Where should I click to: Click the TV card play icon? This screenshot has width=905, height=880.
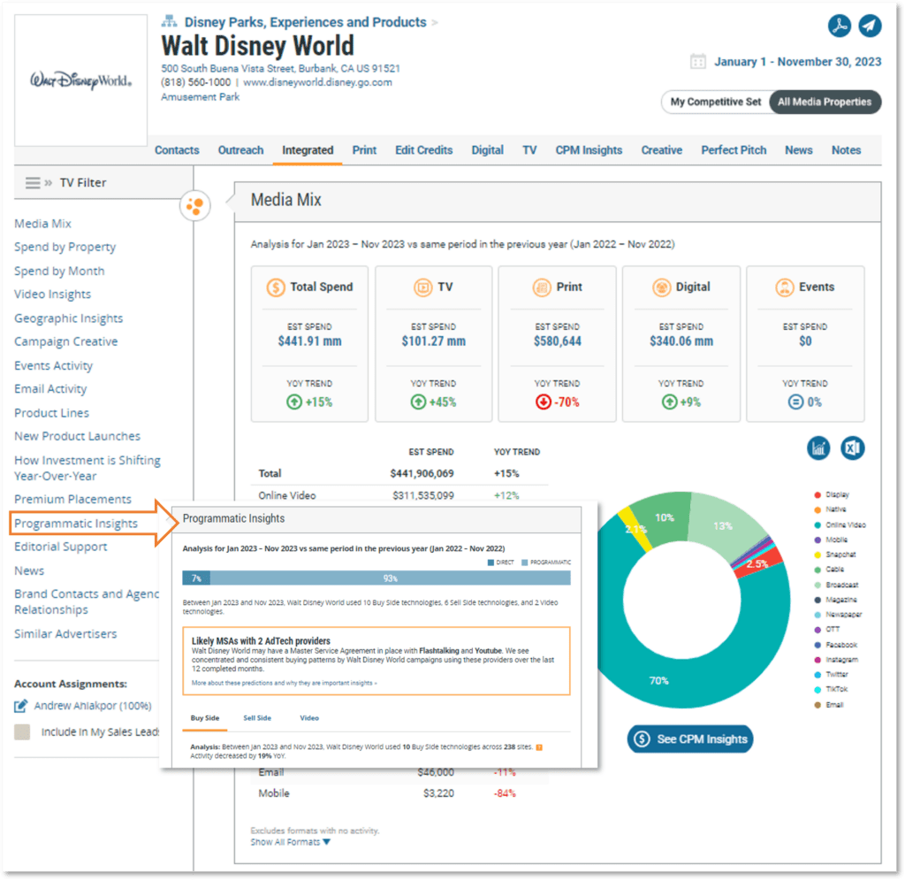click(423, 287)
